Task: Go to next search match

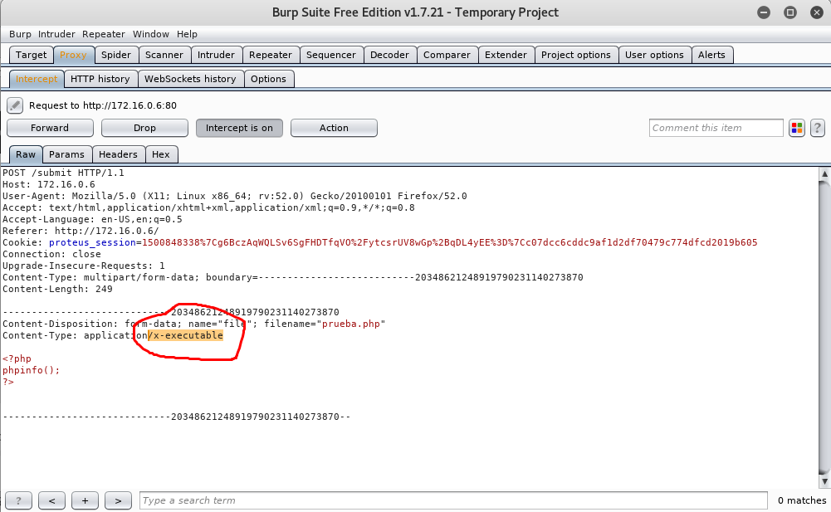Action: [x=118, y=500]
